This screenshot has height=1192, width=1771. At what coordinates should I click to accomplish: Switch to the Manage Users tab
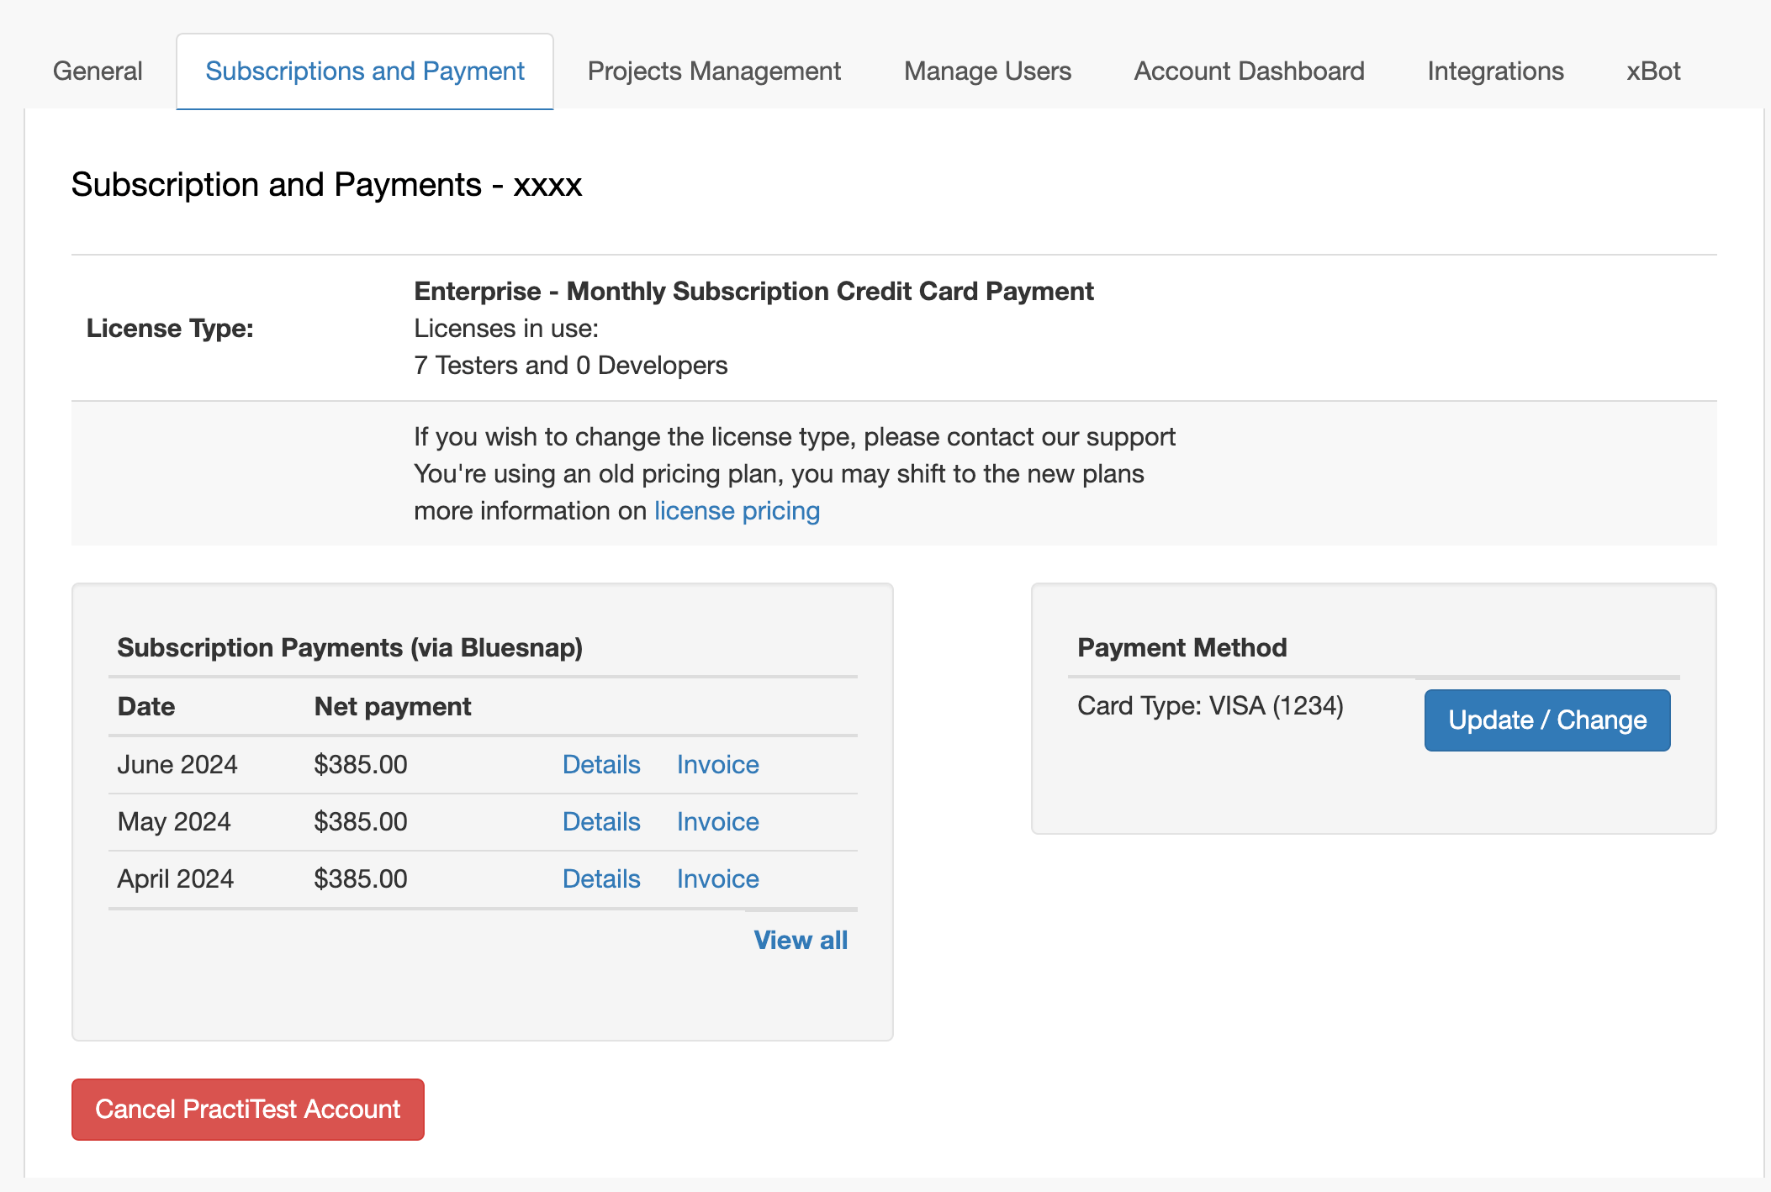(986, 71)
